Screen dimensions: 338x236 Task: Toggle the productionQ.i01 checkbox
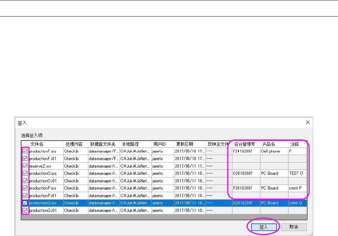(25, 210)
